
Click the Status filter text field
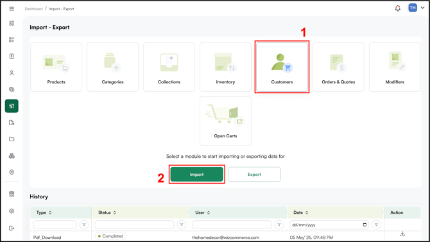(x=134, y=225)
